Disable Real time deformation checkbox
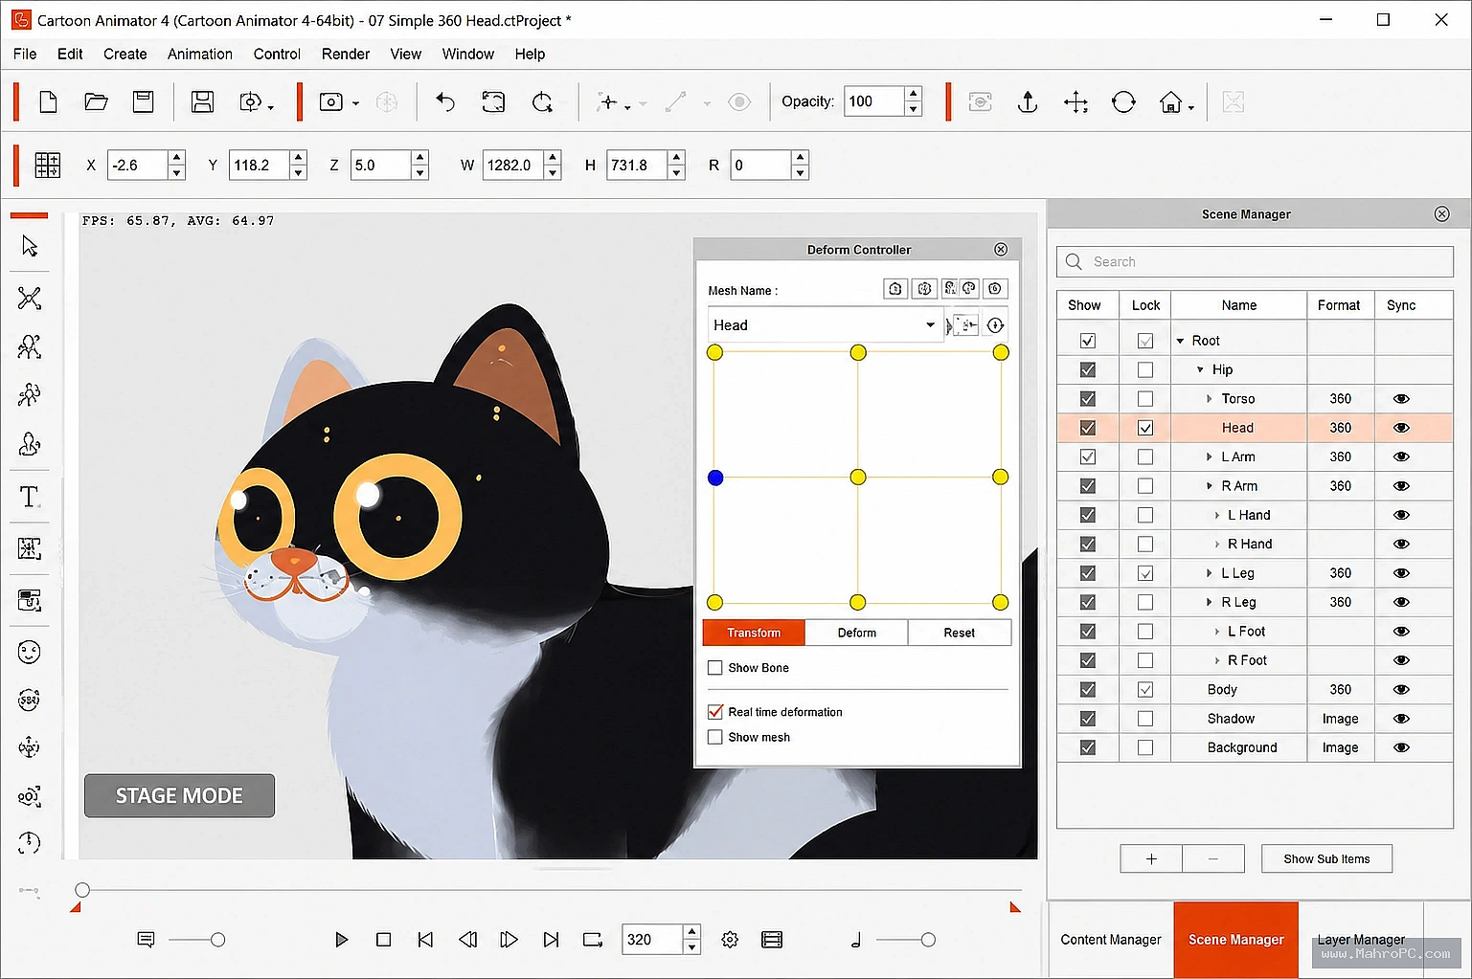 714,712
